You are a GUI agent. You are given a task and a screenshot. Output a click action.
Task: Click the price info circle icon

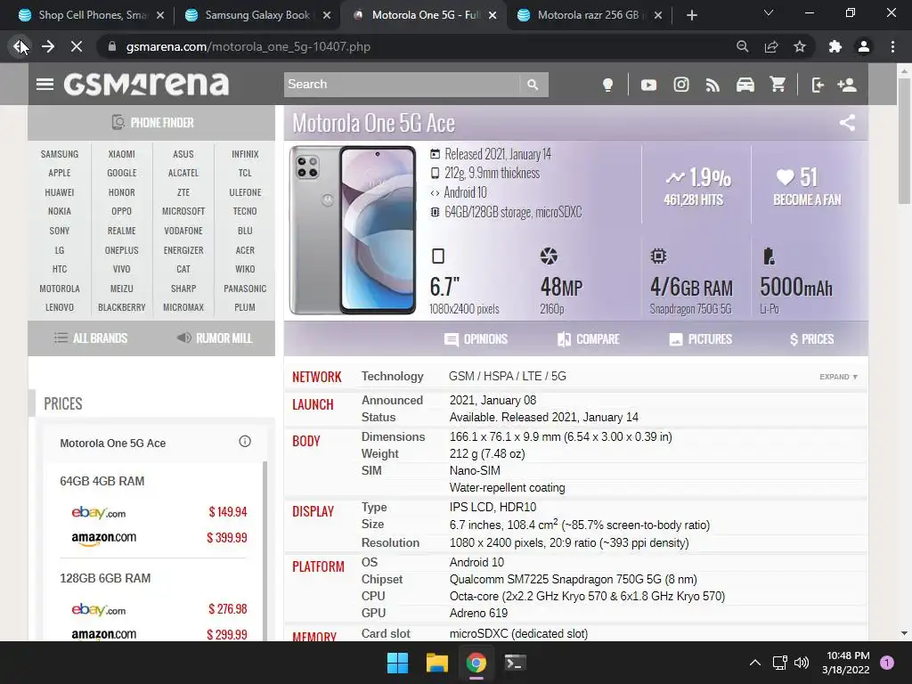tap(245, 442)
